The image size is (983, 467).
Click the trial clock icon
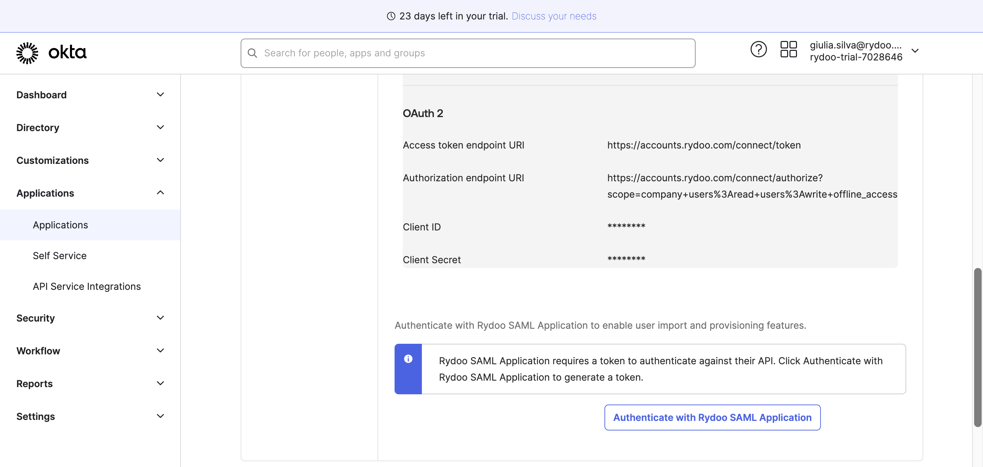pos(391,16)
